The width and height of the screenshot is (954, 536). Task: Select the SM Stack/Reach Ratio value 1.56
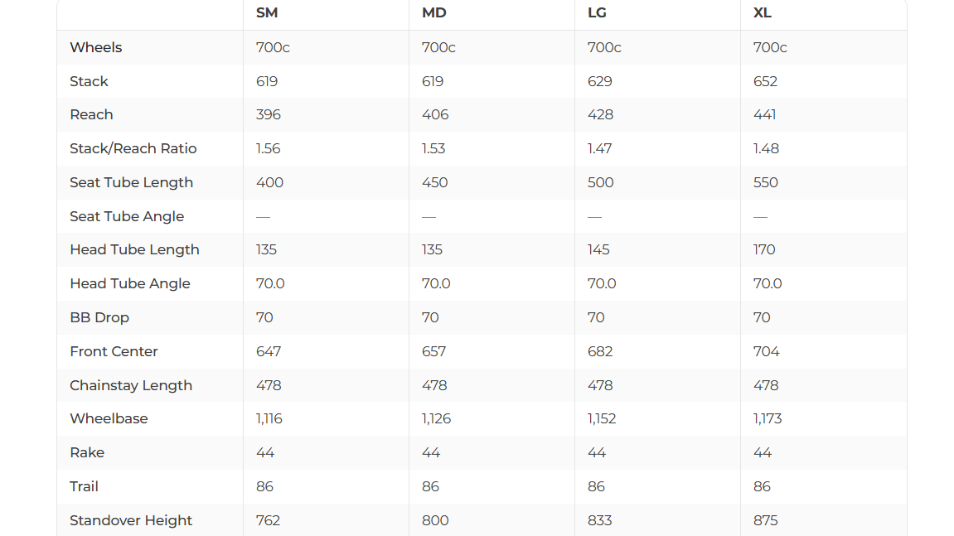click(x=269, y=148)
